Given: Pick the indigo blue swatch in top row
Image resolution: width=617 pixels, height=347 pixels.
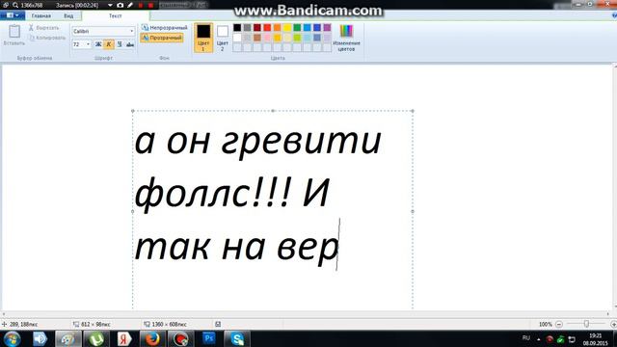Looking at the screenshot, I should 317,28.
